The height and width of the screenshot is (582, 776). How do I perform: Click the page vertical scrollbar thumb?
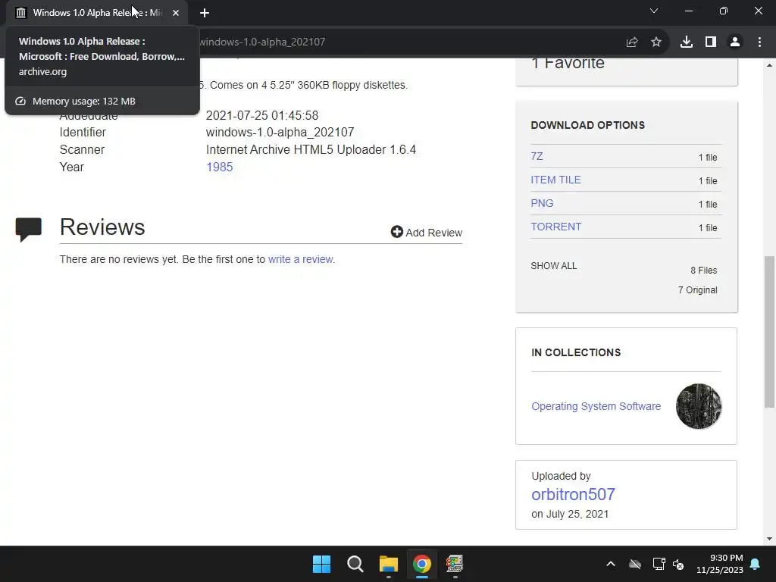(x=769, y=332)
